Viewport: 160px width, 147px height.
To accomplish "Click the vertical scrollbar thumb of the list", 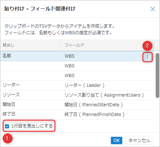I will [x=157, y=75].
